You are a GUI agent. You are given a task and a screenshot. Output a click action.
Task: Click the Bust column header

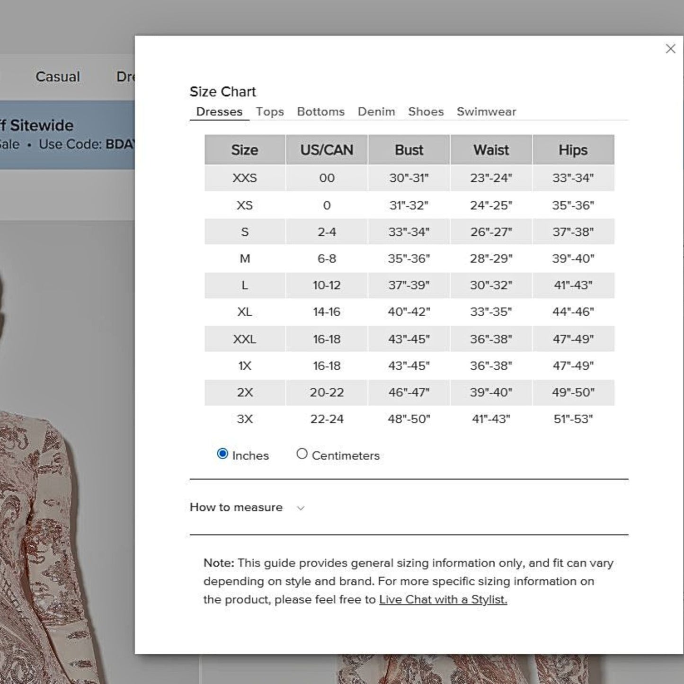[409, 150]
